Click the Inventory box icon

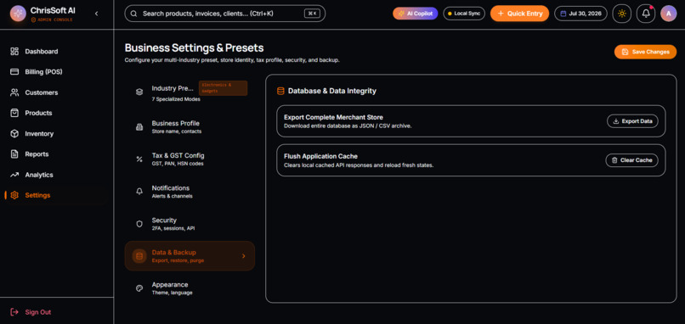tap(14, 133)
